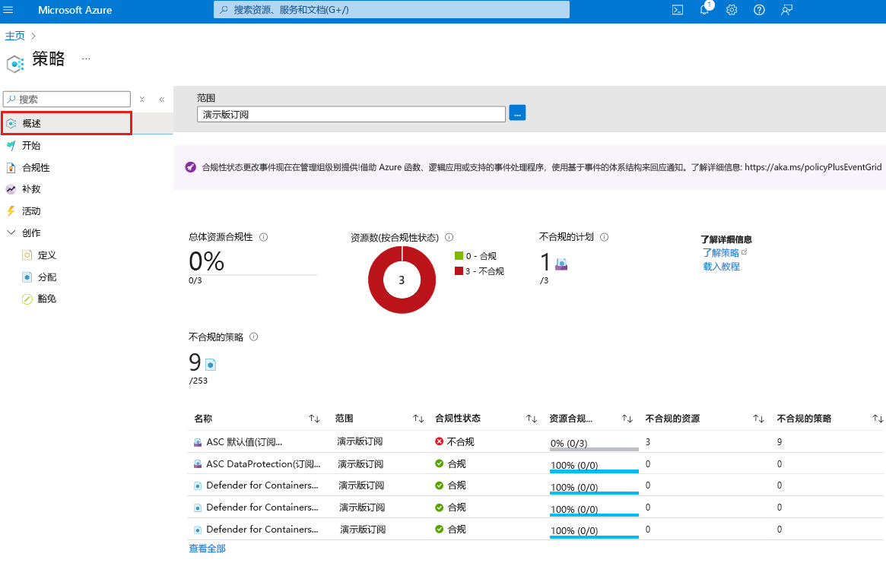
Task: Click the scope picker ... button
Action: coord(517,113)
